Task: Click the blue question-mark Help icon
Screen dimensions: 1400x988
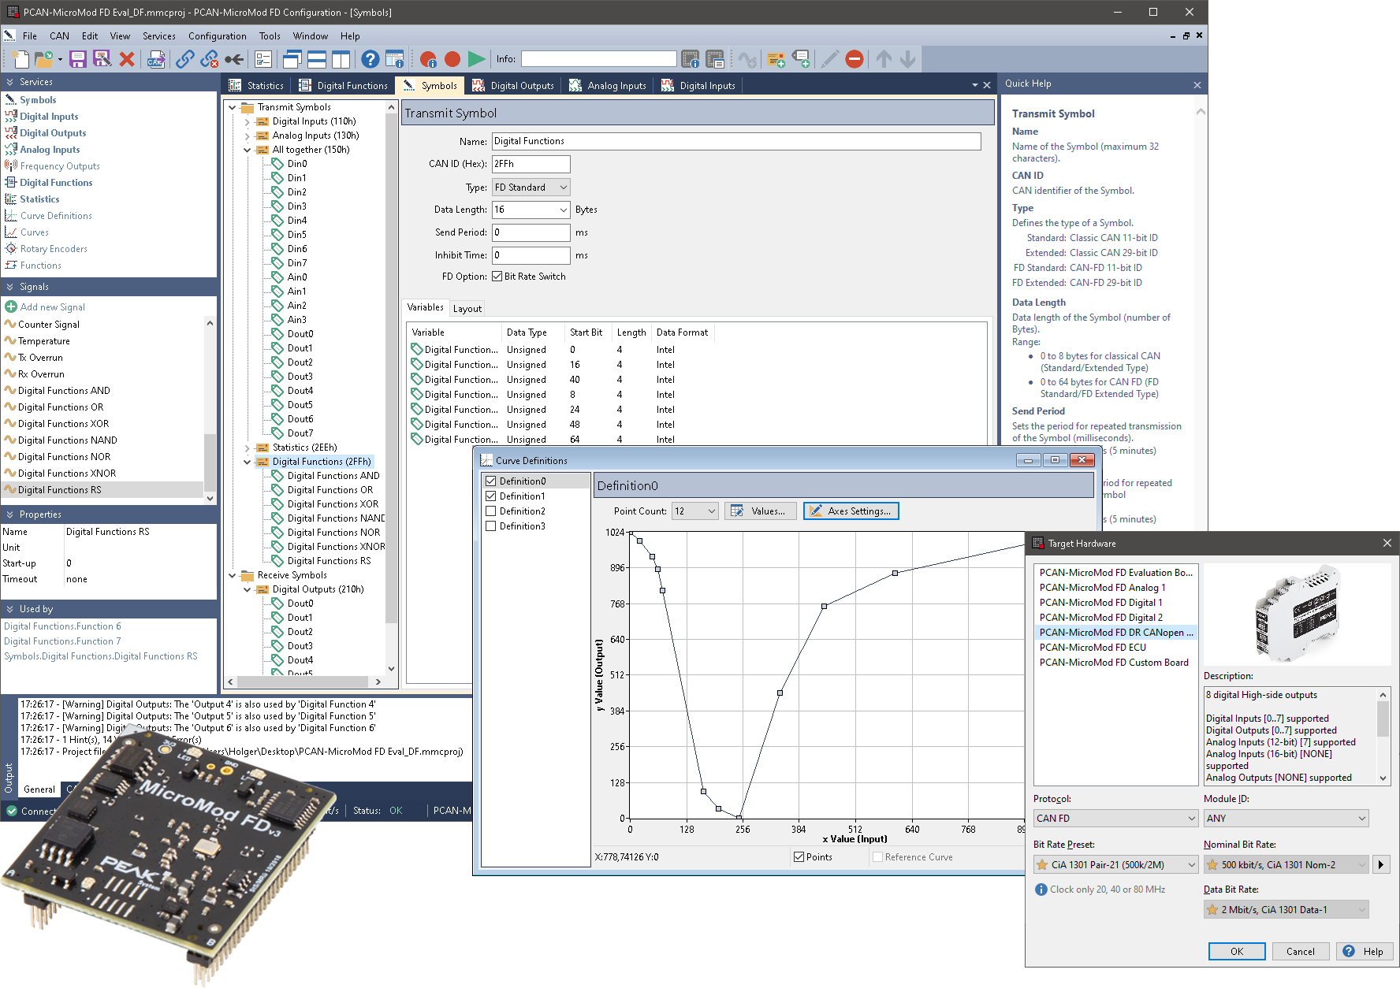Action: (x=370, y=59)
